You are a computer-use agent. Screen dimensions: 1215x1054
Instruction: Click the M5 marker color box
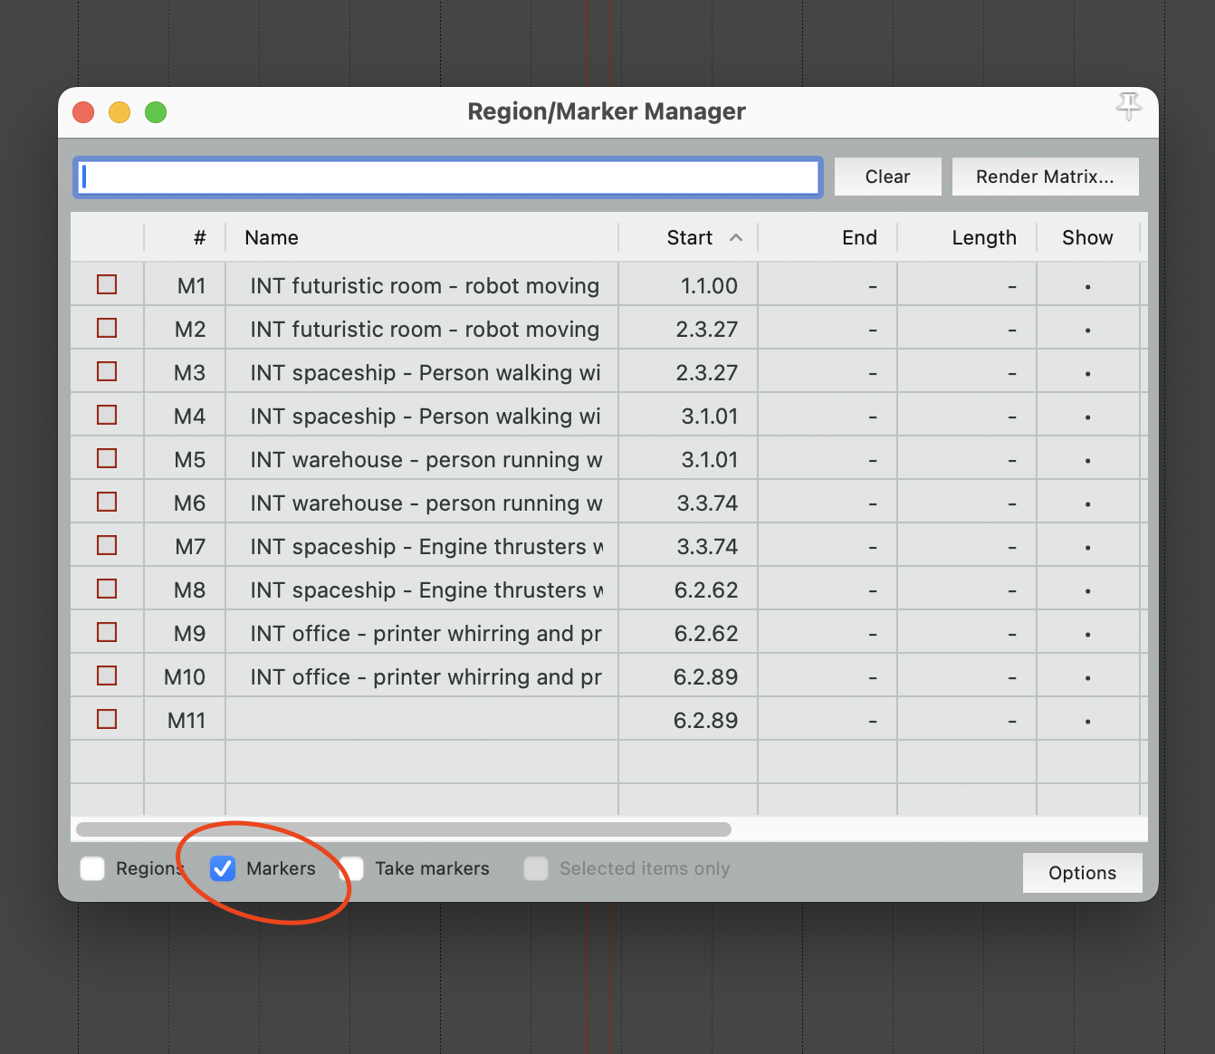click(107, 458)
